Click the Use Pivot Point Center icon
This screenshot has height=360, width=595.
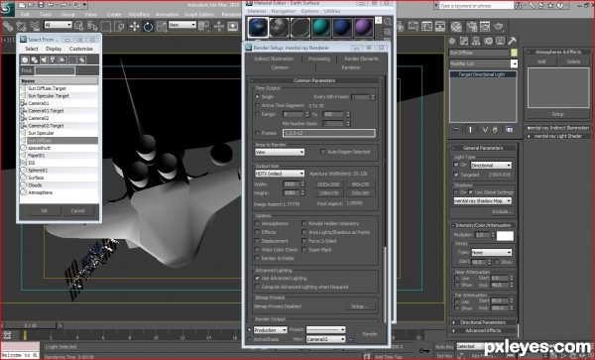(203, 26)
